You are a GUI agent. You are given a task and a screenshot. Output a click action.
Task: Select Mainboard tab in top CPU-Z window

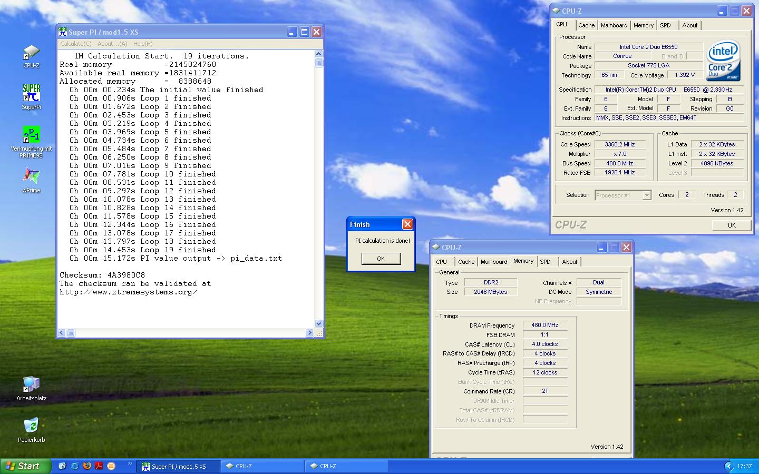[x=614, y=25]
